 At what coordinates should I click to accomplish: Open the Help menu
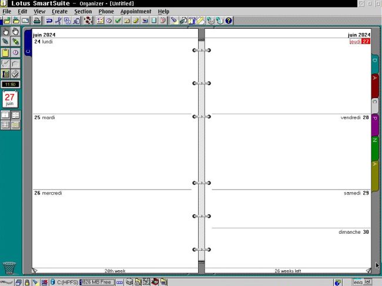point(163,11)
